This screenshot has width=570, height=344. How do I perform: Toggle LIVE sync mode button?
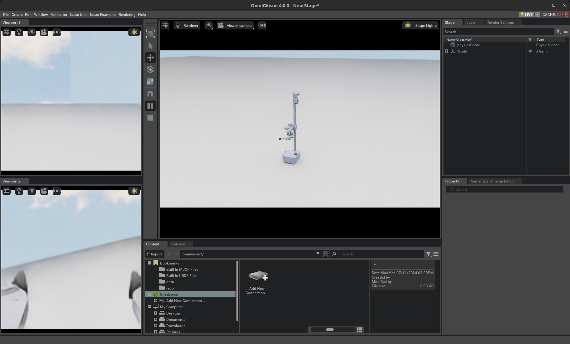(x=526, y=15)
